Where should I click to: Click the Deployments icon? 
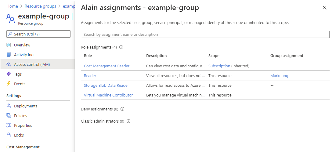click(x=9, y=106)
